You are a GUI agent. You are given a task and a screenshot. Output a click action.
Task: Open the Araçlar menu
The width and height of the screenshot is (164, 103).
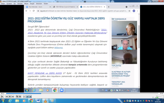pos(32,4)
